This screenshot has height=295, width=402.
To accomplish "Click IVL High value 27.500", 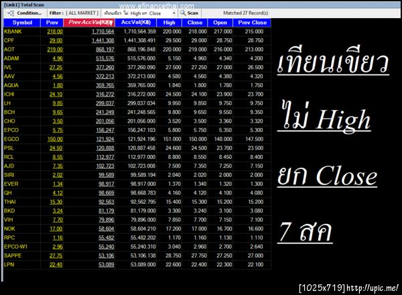I will [173, 68].
